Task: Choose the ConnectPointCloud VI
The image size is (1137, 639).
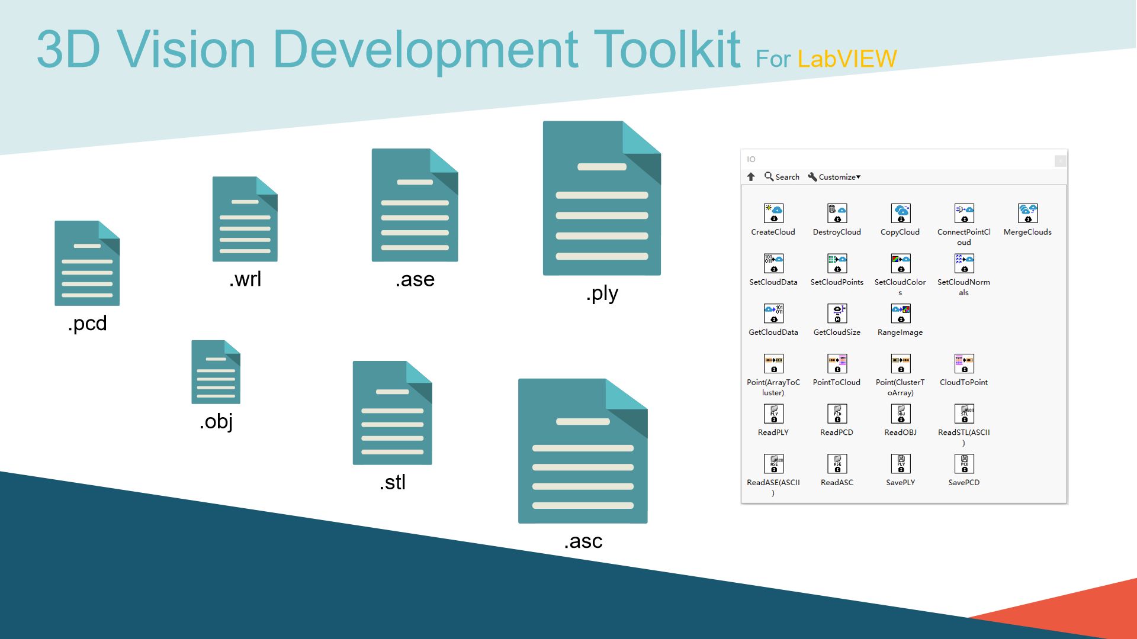Action: pos(964,213)
